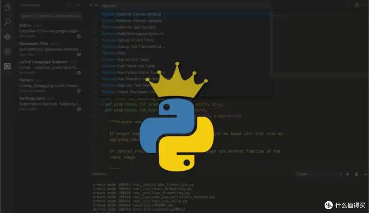The height and width of the screenshot is (213, 369).
Task: Collapse the terminal panel with the chevron
Action: (x=366, y=174)
